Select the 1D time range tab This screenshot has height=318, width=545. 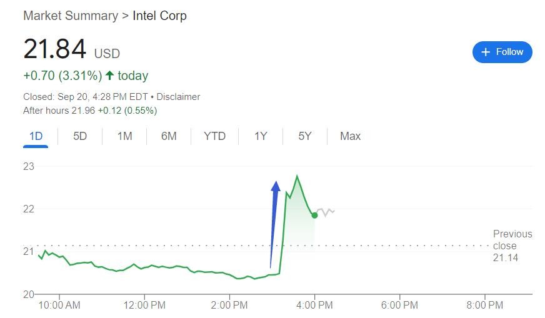tap(36, 136)
